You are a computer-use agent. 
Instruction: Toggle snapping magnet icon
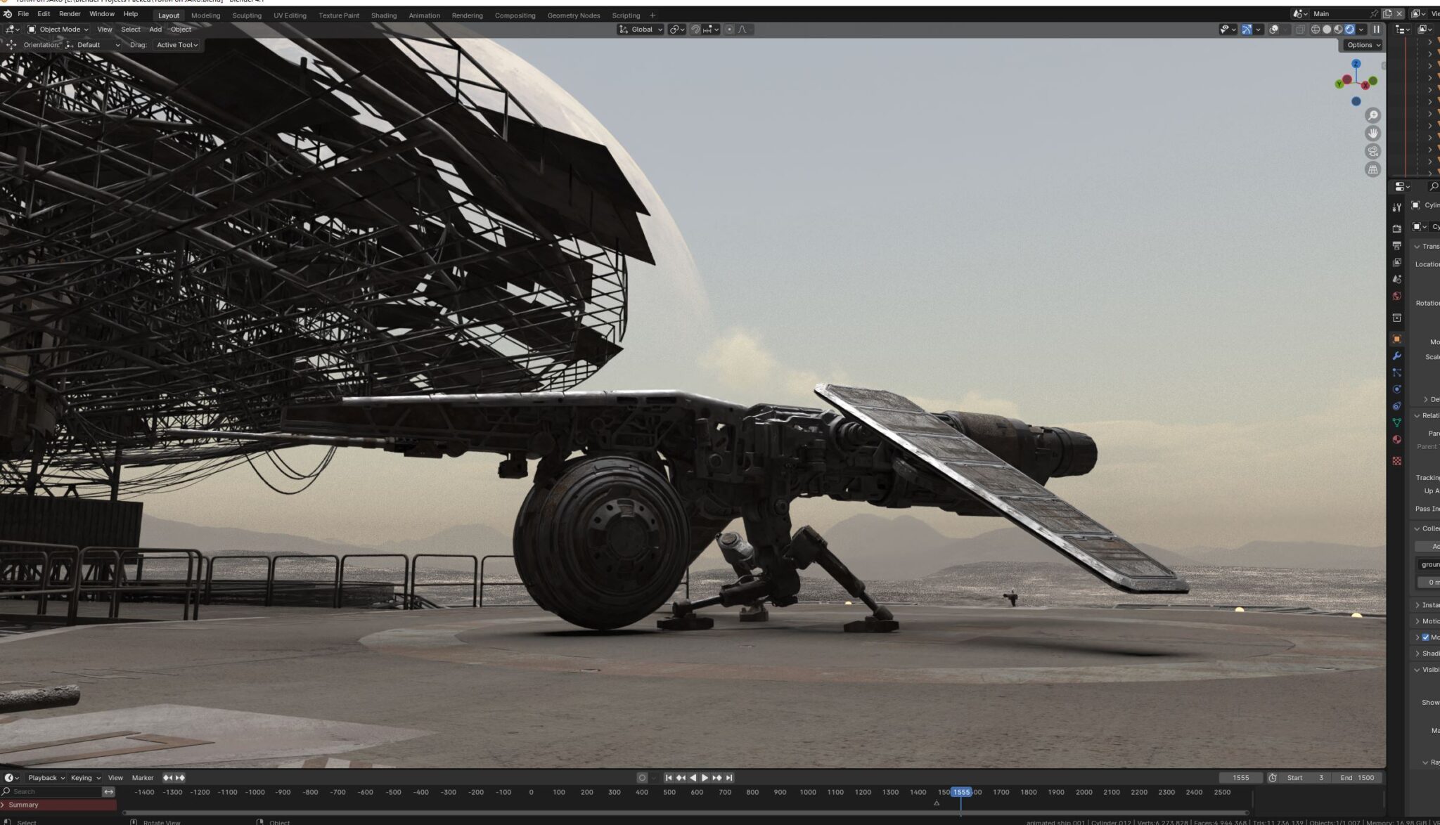(x=695, y=30)
